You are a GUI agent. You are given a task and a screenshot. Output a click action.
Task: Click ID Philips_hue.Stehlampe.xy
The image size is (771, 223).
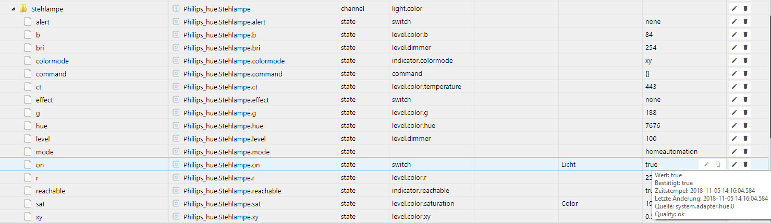pyautogui.click(x=221, y=217)
